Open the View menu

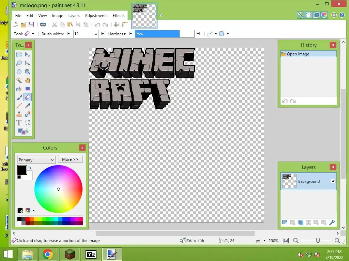[x=43, y=16]
